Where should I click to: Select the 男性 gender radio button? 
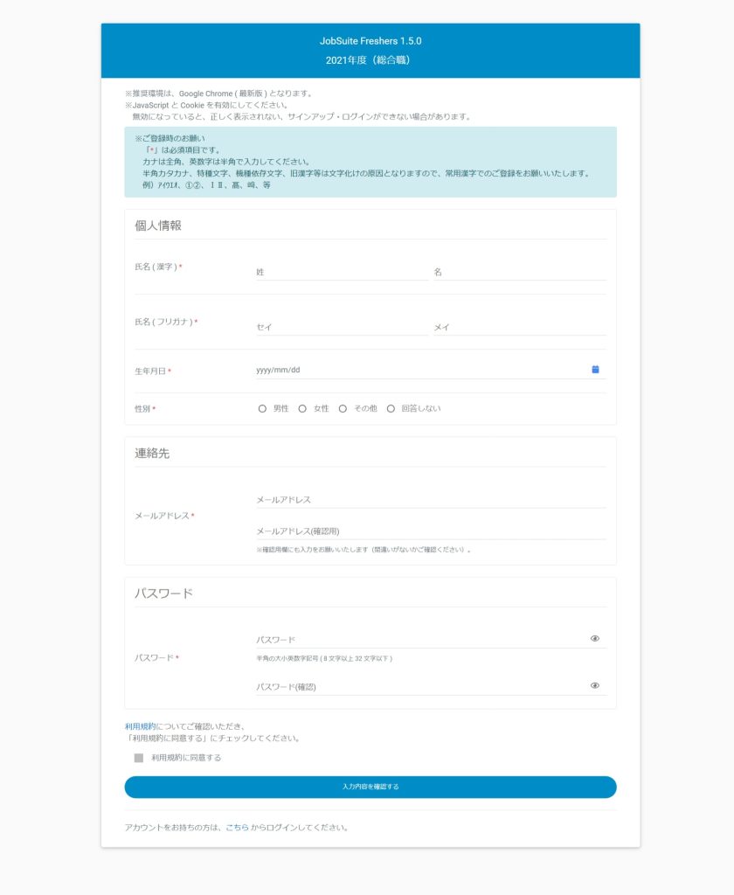point(262,408)
